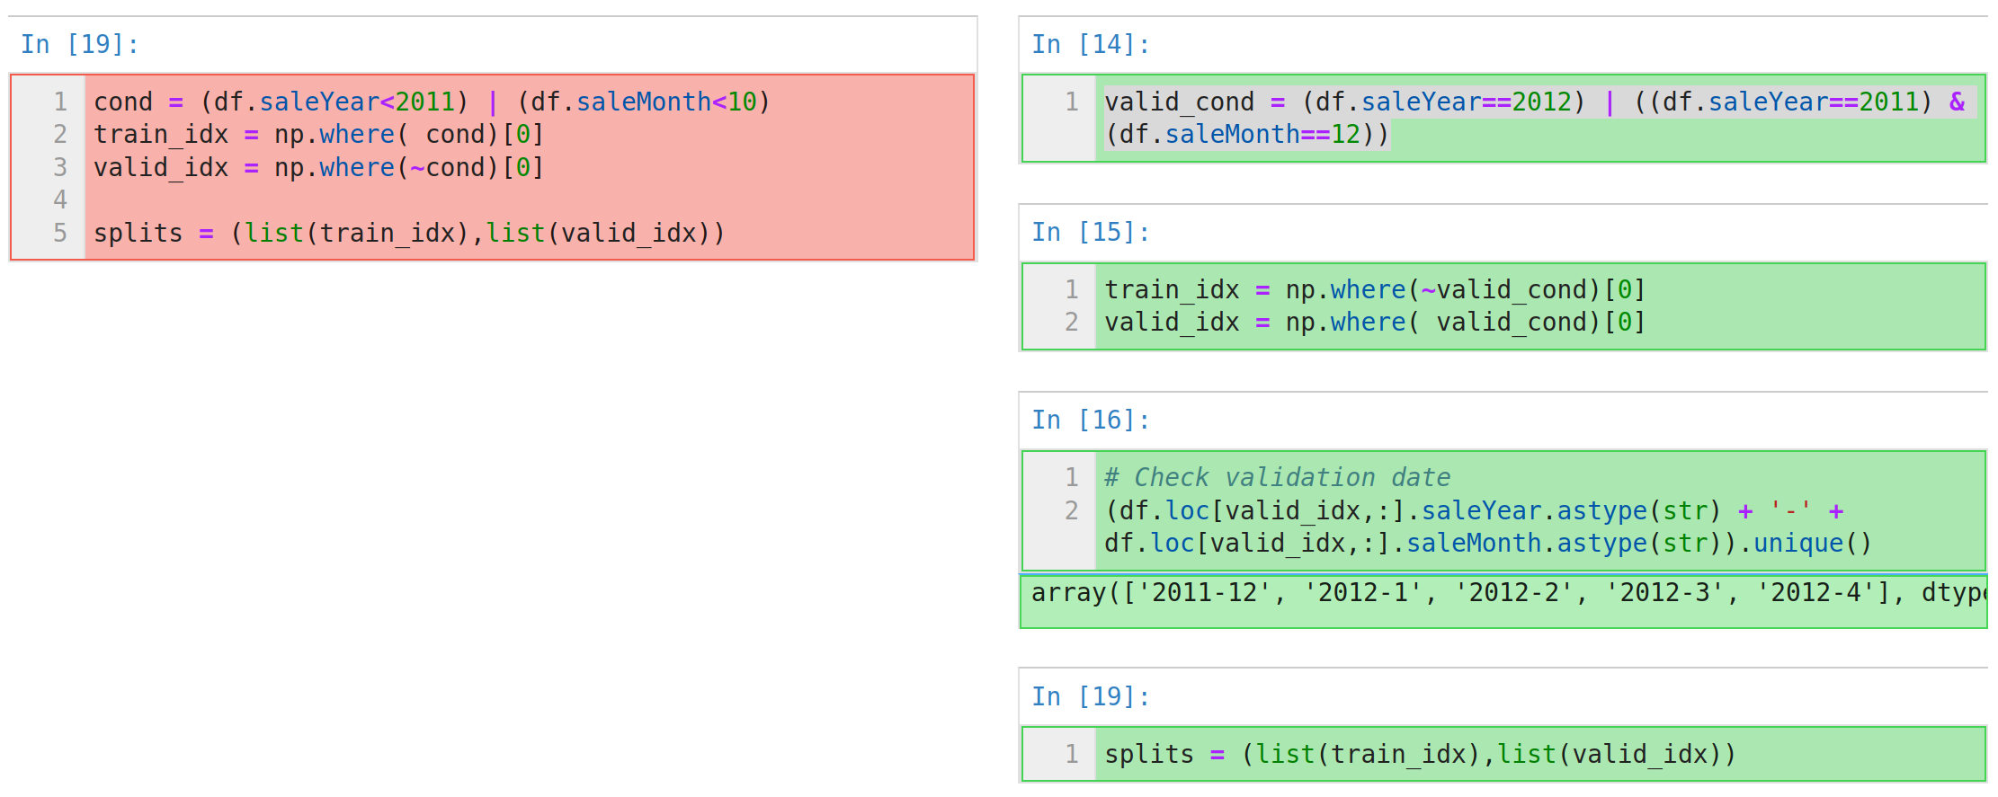Click 'splits =' line in green right cell

1420,754
